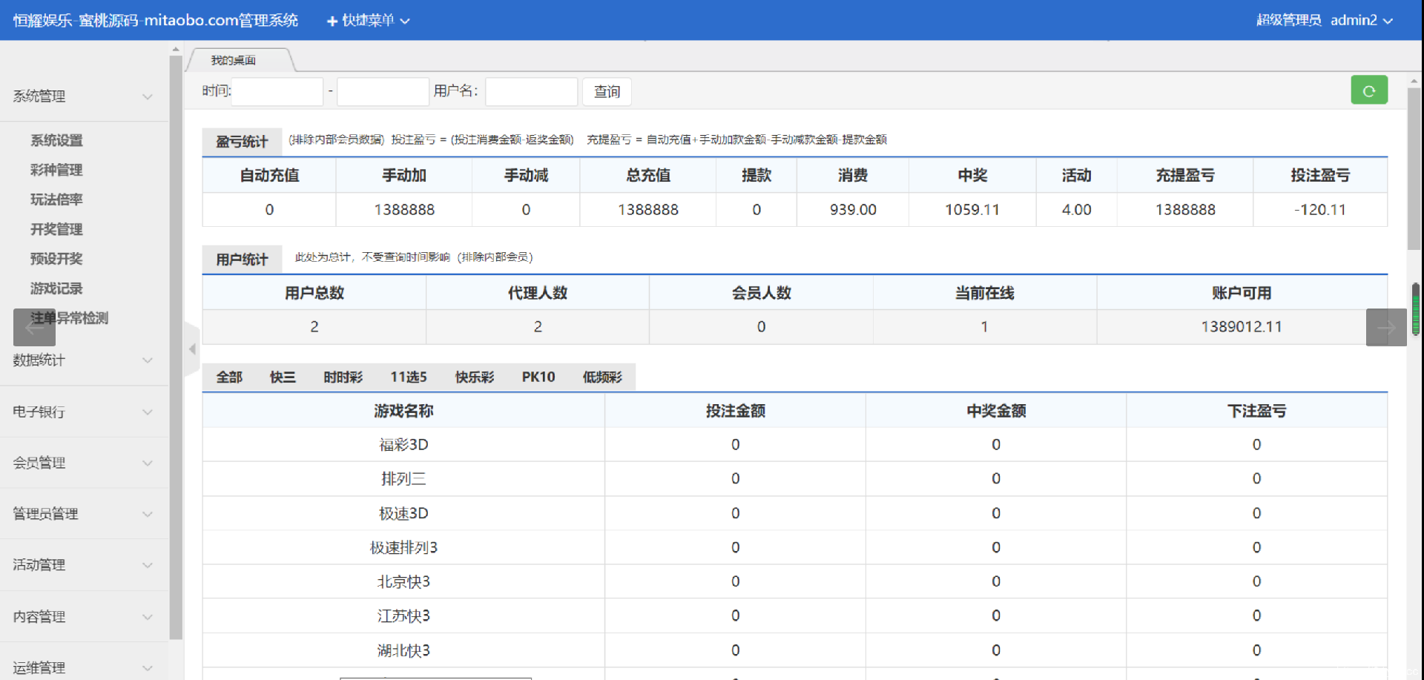Click the left arrow navigation overlay
Image resolution: width=1424 pixels, height=680 pixels.
(x=34, y=328)
